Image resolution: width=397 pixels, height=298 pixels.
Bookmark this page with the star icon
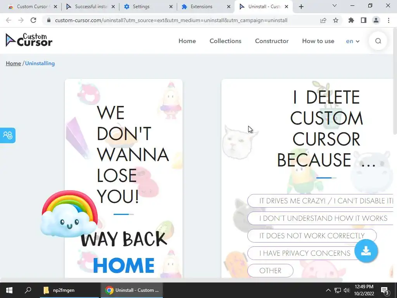tap(336, 20)
